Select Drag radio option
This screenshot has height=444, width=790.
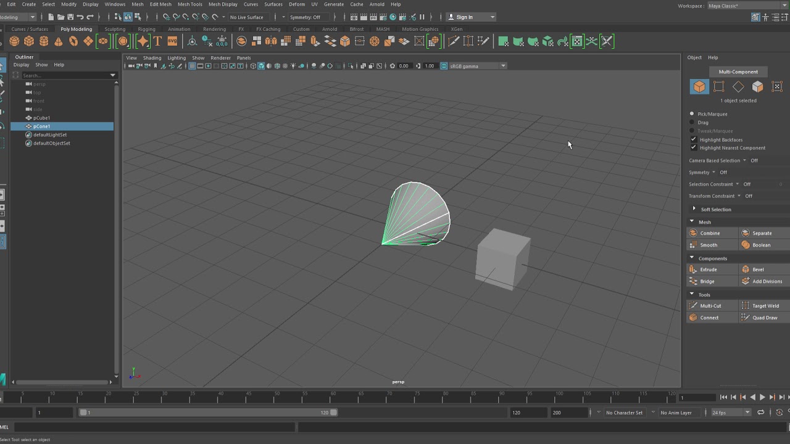pyautogui.click(x=692, y=122)
